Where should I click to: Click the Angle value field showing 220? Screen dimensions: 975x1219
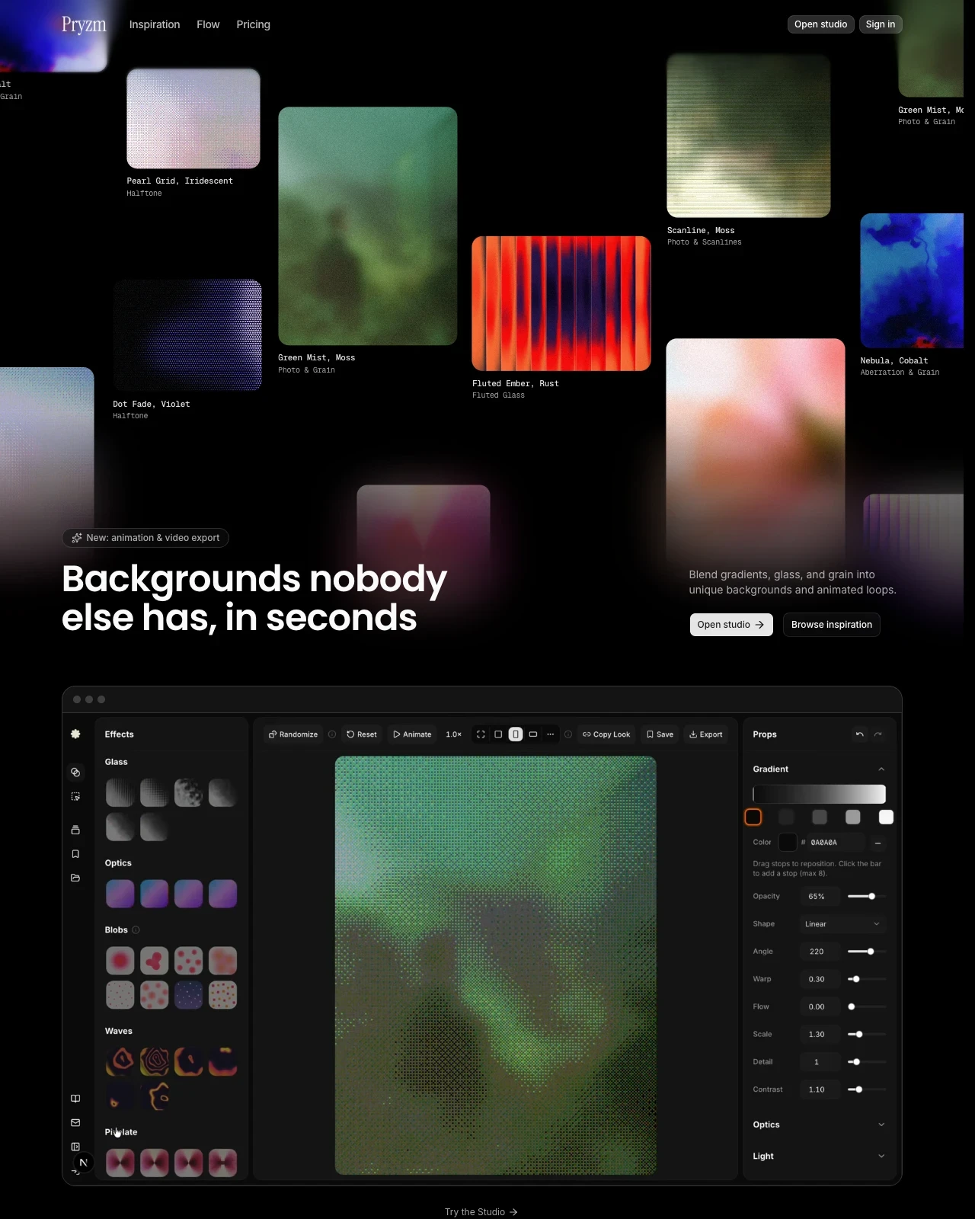click(x=820, y=952)
